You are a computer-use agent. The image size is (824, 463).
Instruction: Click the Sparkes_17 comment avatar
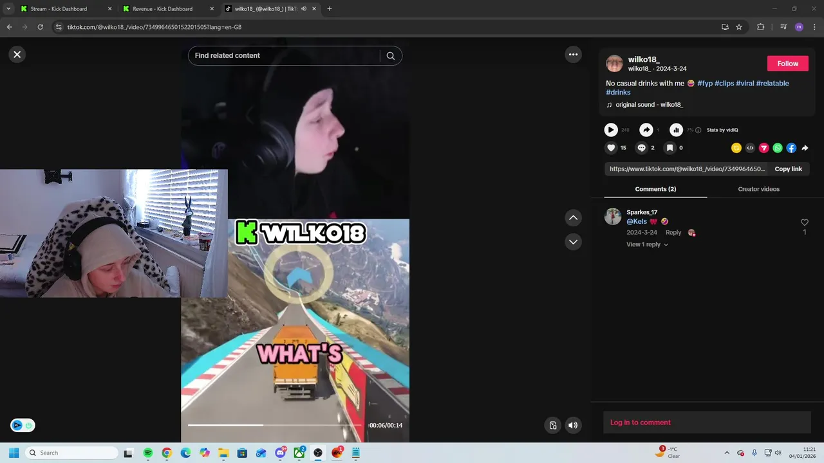coord(613,217)
